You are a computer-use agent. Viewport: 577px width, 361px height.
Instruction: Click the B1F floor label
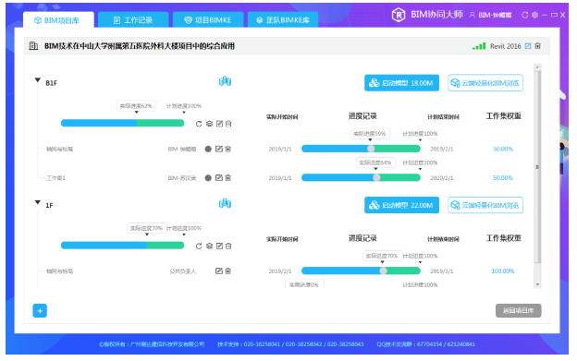[51, 83]
